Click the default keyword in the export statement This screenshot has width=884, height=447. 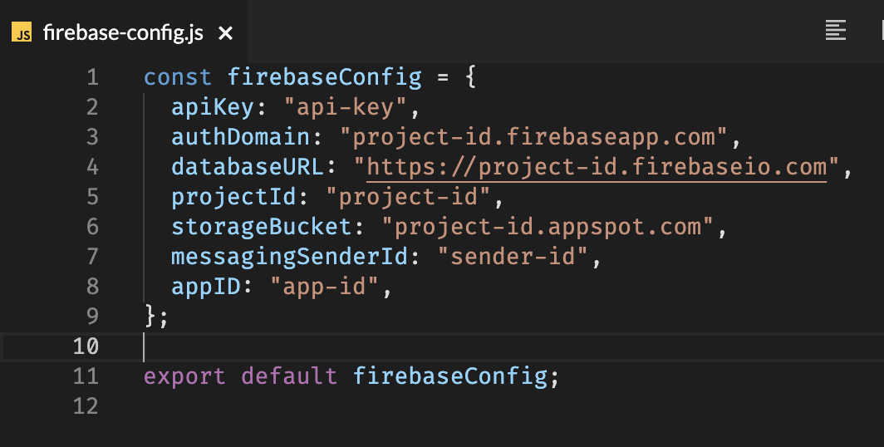(x=289, y=376)
